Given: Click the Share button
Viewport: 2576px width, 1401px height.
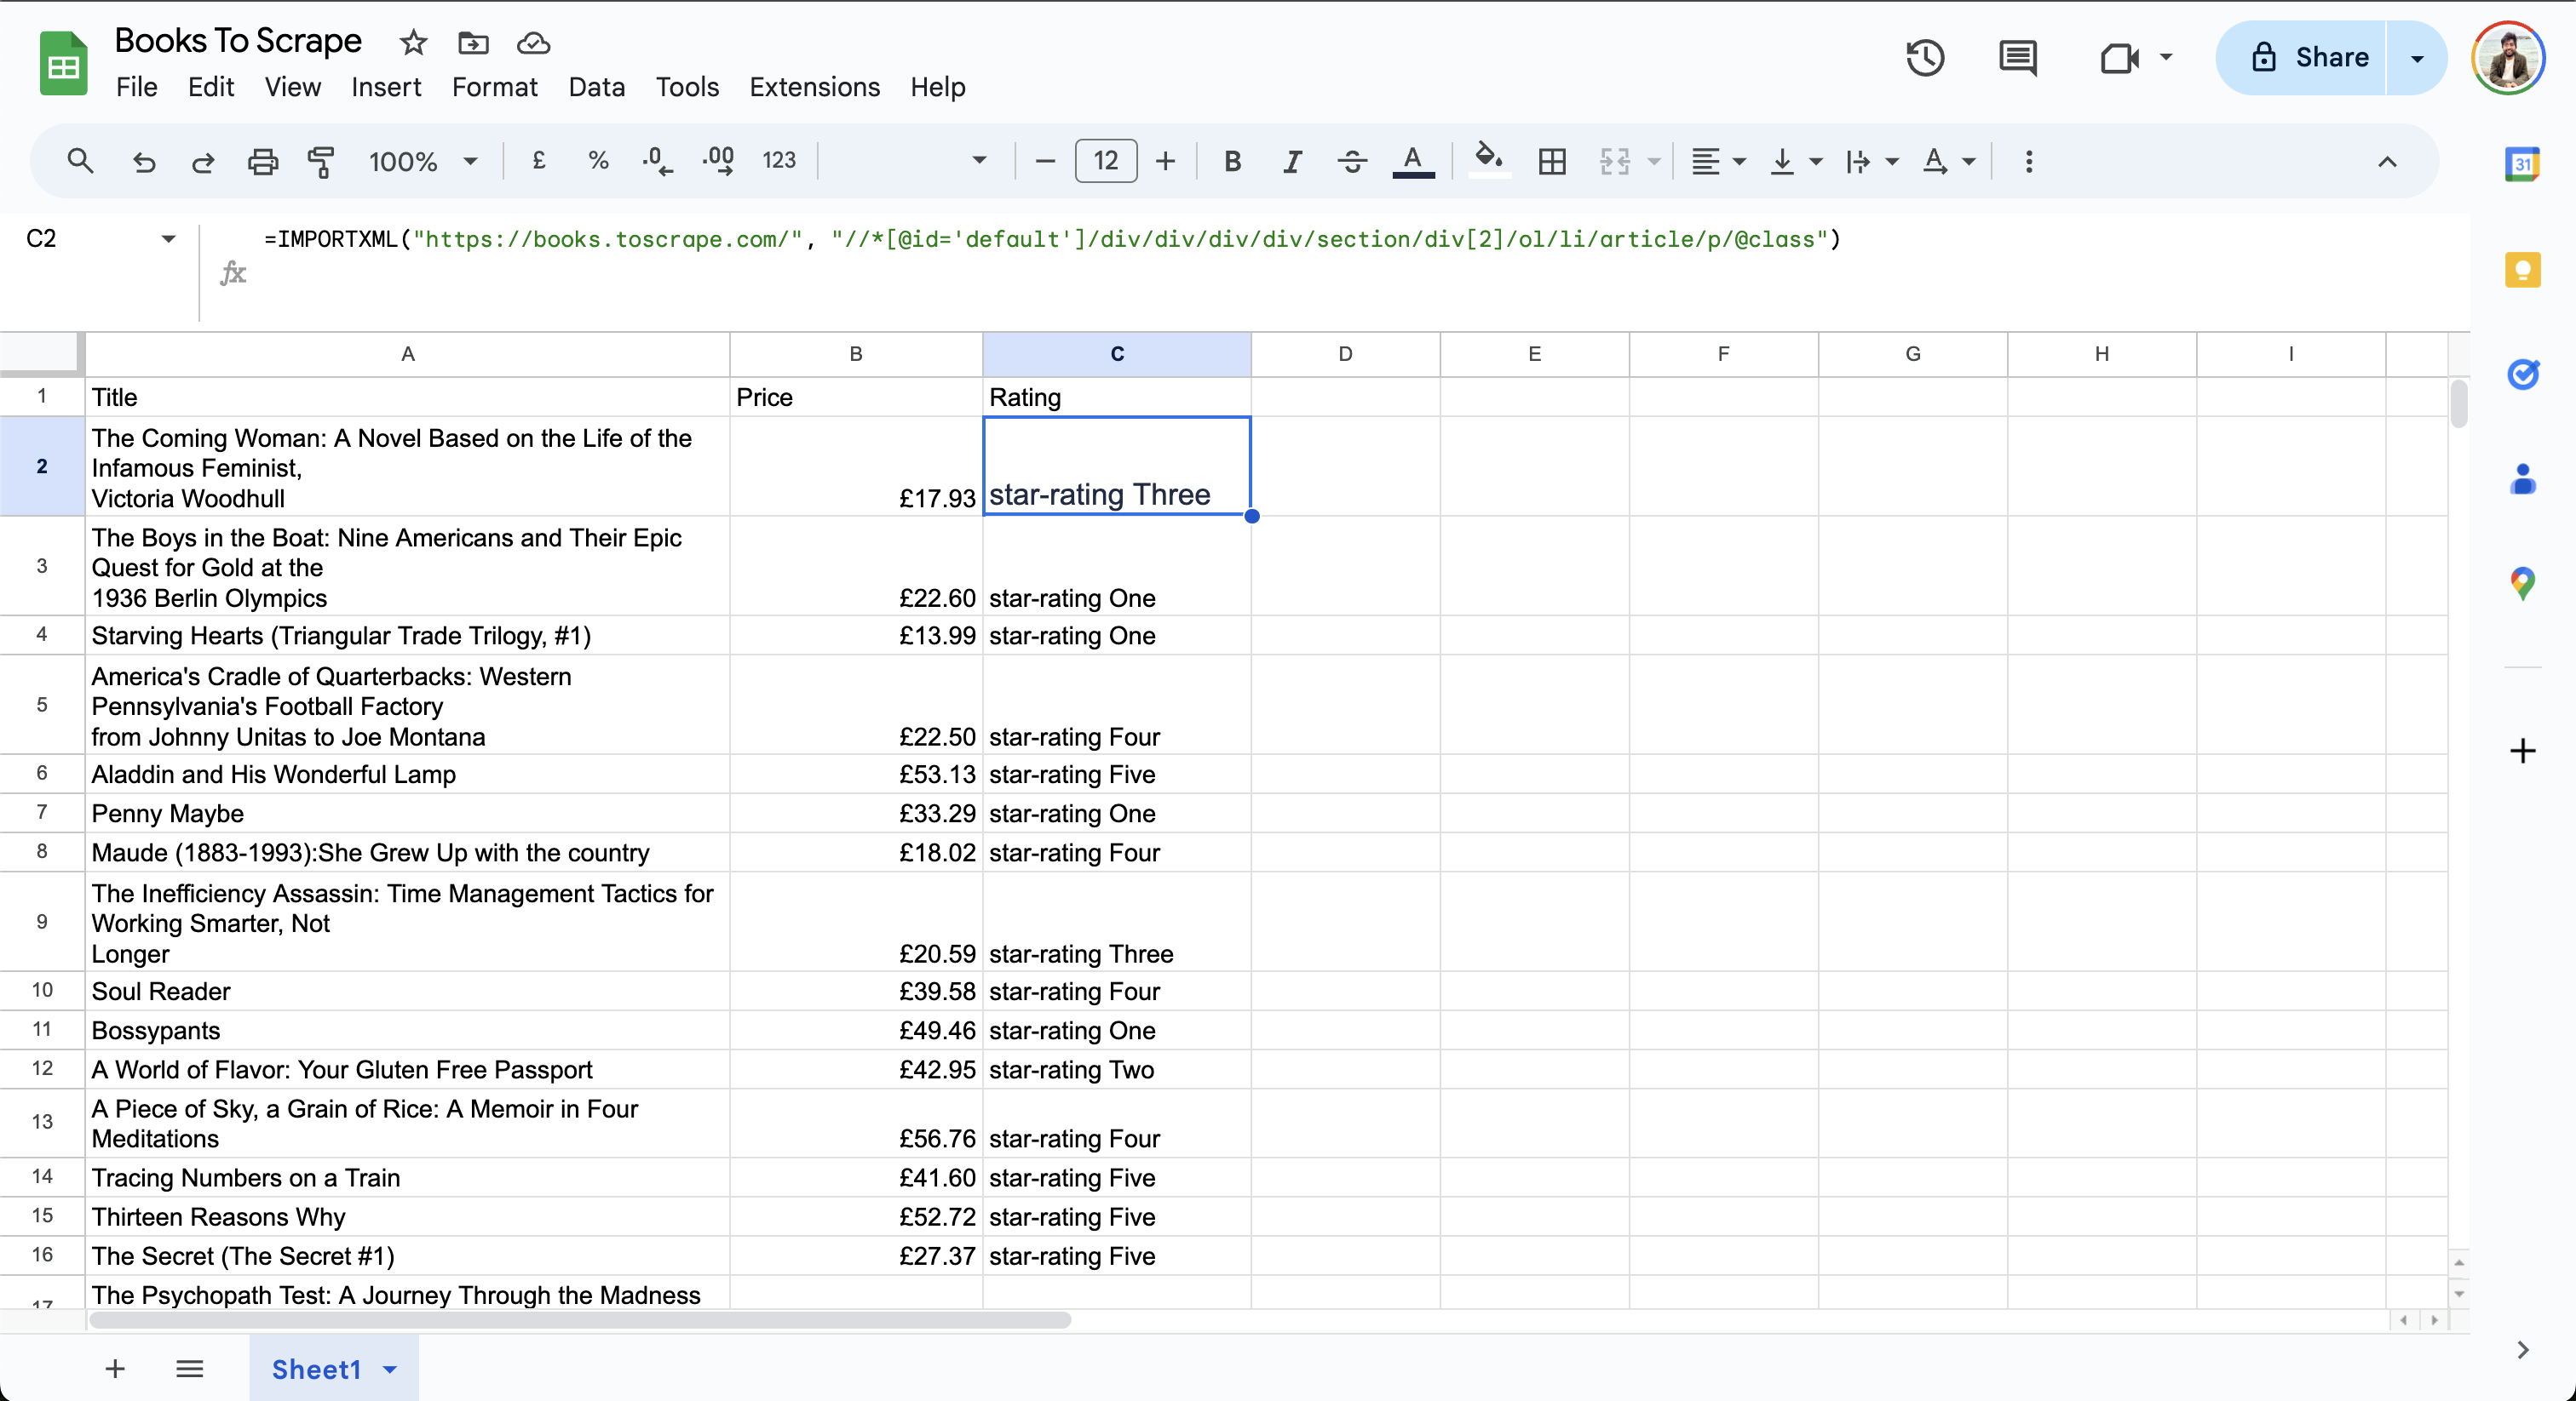Looking at the screenshot, I should 2309,58.
